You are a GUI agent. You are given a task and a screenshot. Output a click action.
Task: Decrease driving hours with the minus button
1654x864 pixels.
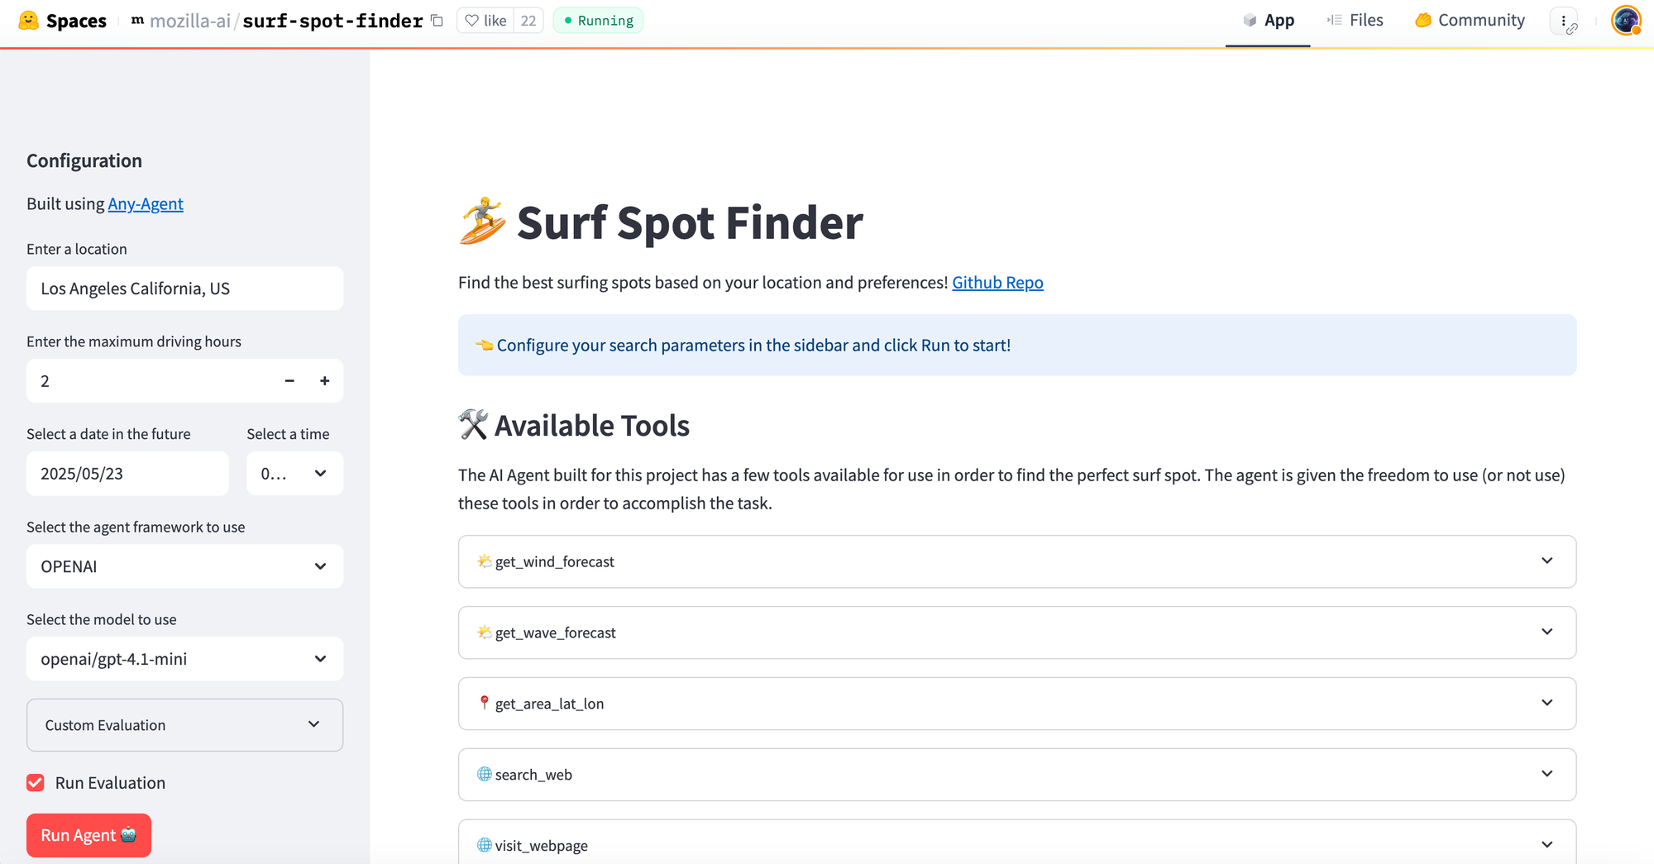point(289,381)
